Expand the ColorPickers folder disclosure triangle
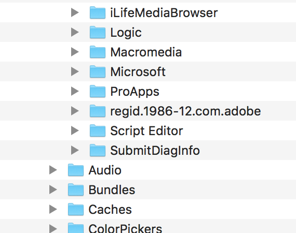The height and width of the screenshot is (233, 296). (x=53, y=228)
